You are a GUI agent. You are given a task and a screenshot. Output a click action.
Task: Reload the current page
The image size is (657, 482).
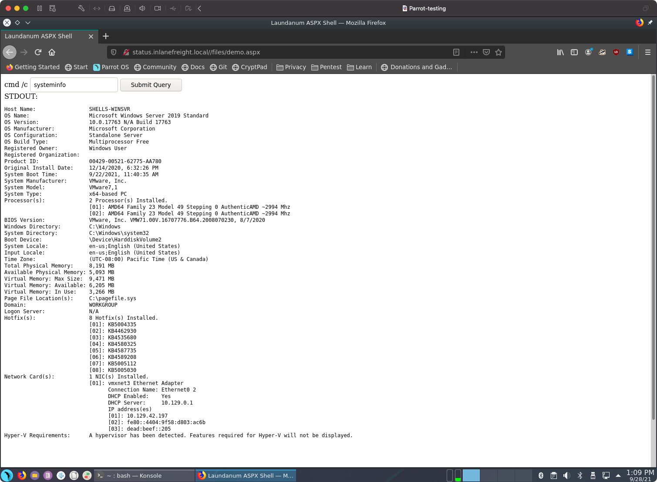[x=38, y=52]
